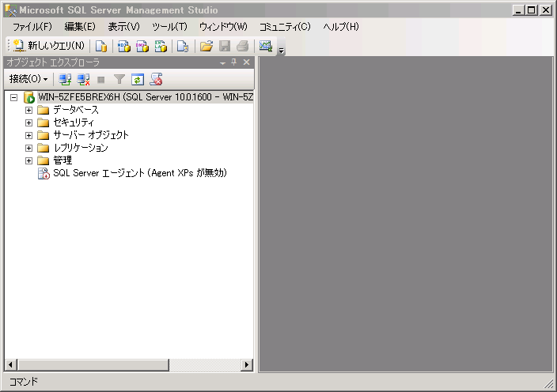Screen dimensions: 557x392
Task: Click the Filter funnel icon
Action: click(x=119, y=80)
